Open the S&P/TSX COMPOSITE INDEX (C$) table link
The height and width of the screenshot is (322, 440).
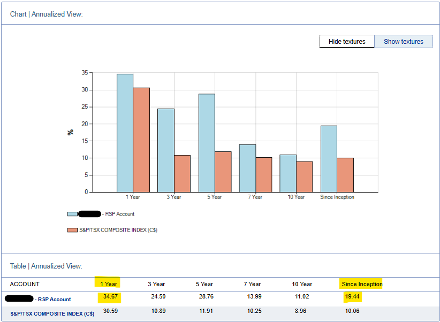pos(52,313)
